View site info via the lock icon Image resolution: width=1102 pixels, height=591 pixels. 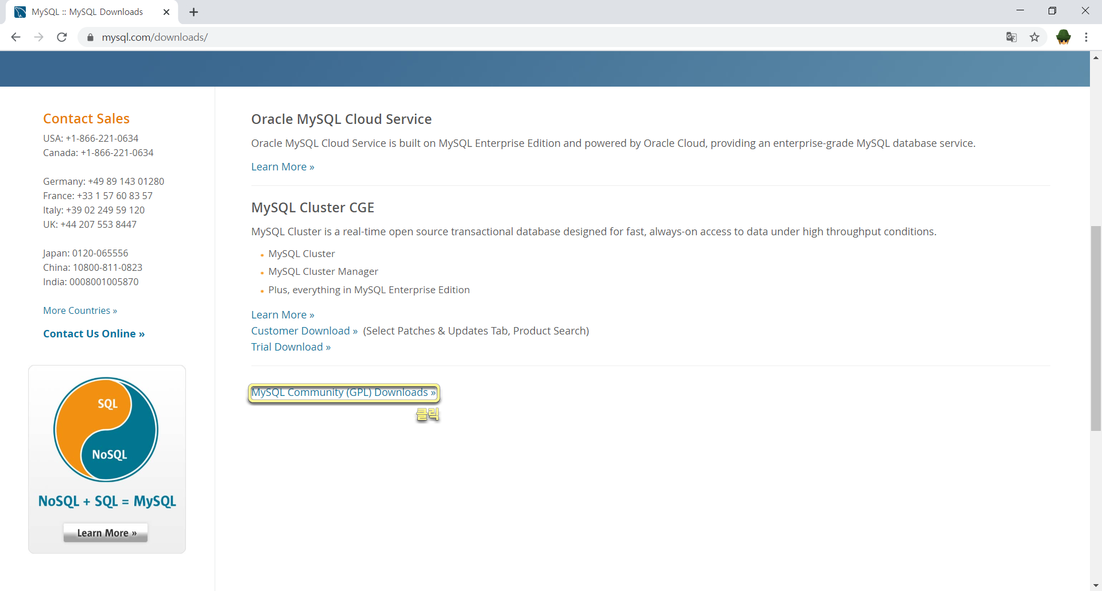[x=90, y=37]
